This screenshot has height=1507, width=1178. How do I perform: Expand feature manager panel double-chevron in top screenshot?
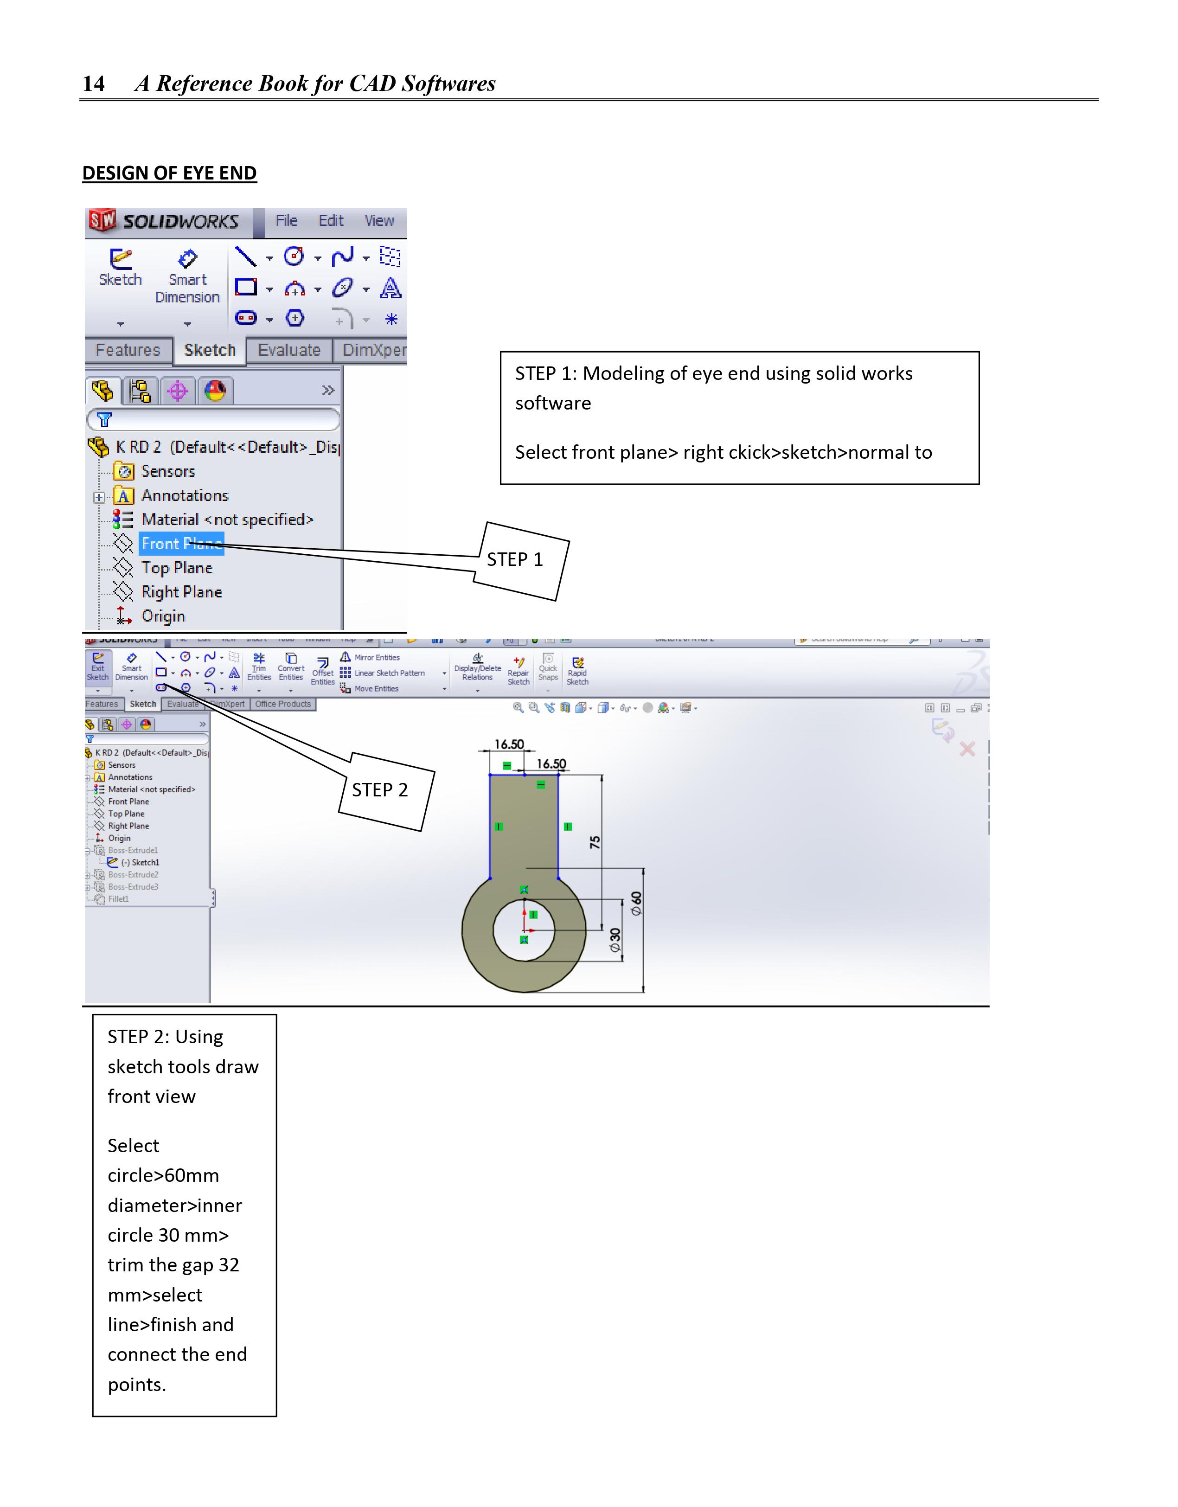click(328, 391)
